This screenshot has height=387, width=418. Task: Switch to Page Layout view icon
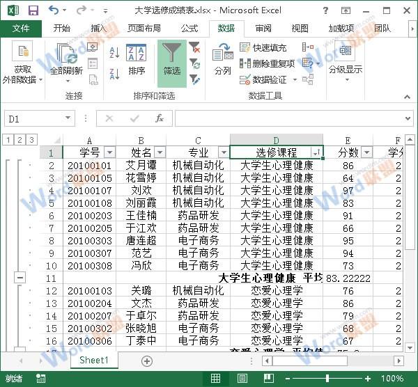click(x=242, y=378)
